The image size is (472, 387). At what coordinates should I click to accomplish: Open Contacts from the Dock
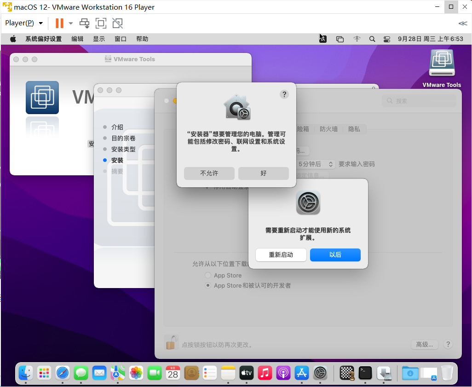click(191, 373)
